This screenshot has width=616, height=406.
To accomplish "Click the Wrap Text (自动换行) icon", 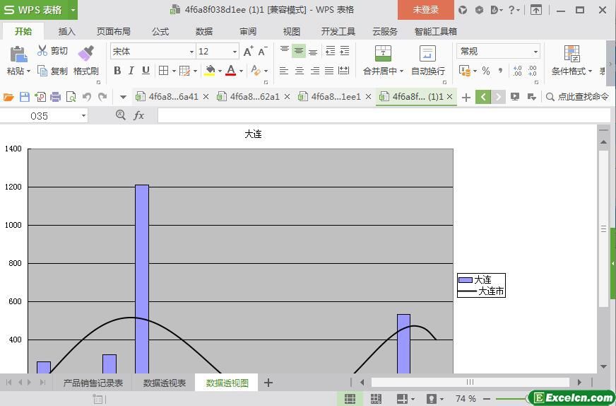I will tap(427, 54).
